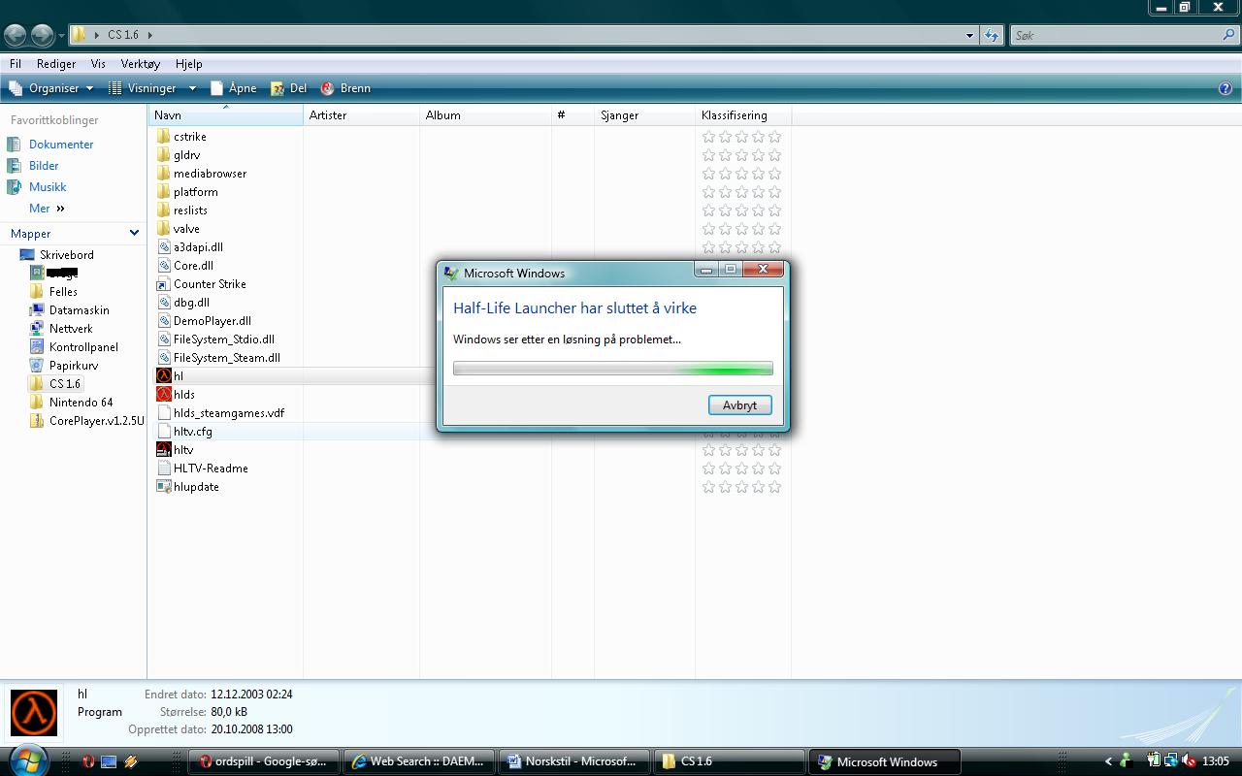This screenshot has height=776, width=1242.
Task: Select the hlds_steamgames.vdf file
Action: [x=228, y=413]
